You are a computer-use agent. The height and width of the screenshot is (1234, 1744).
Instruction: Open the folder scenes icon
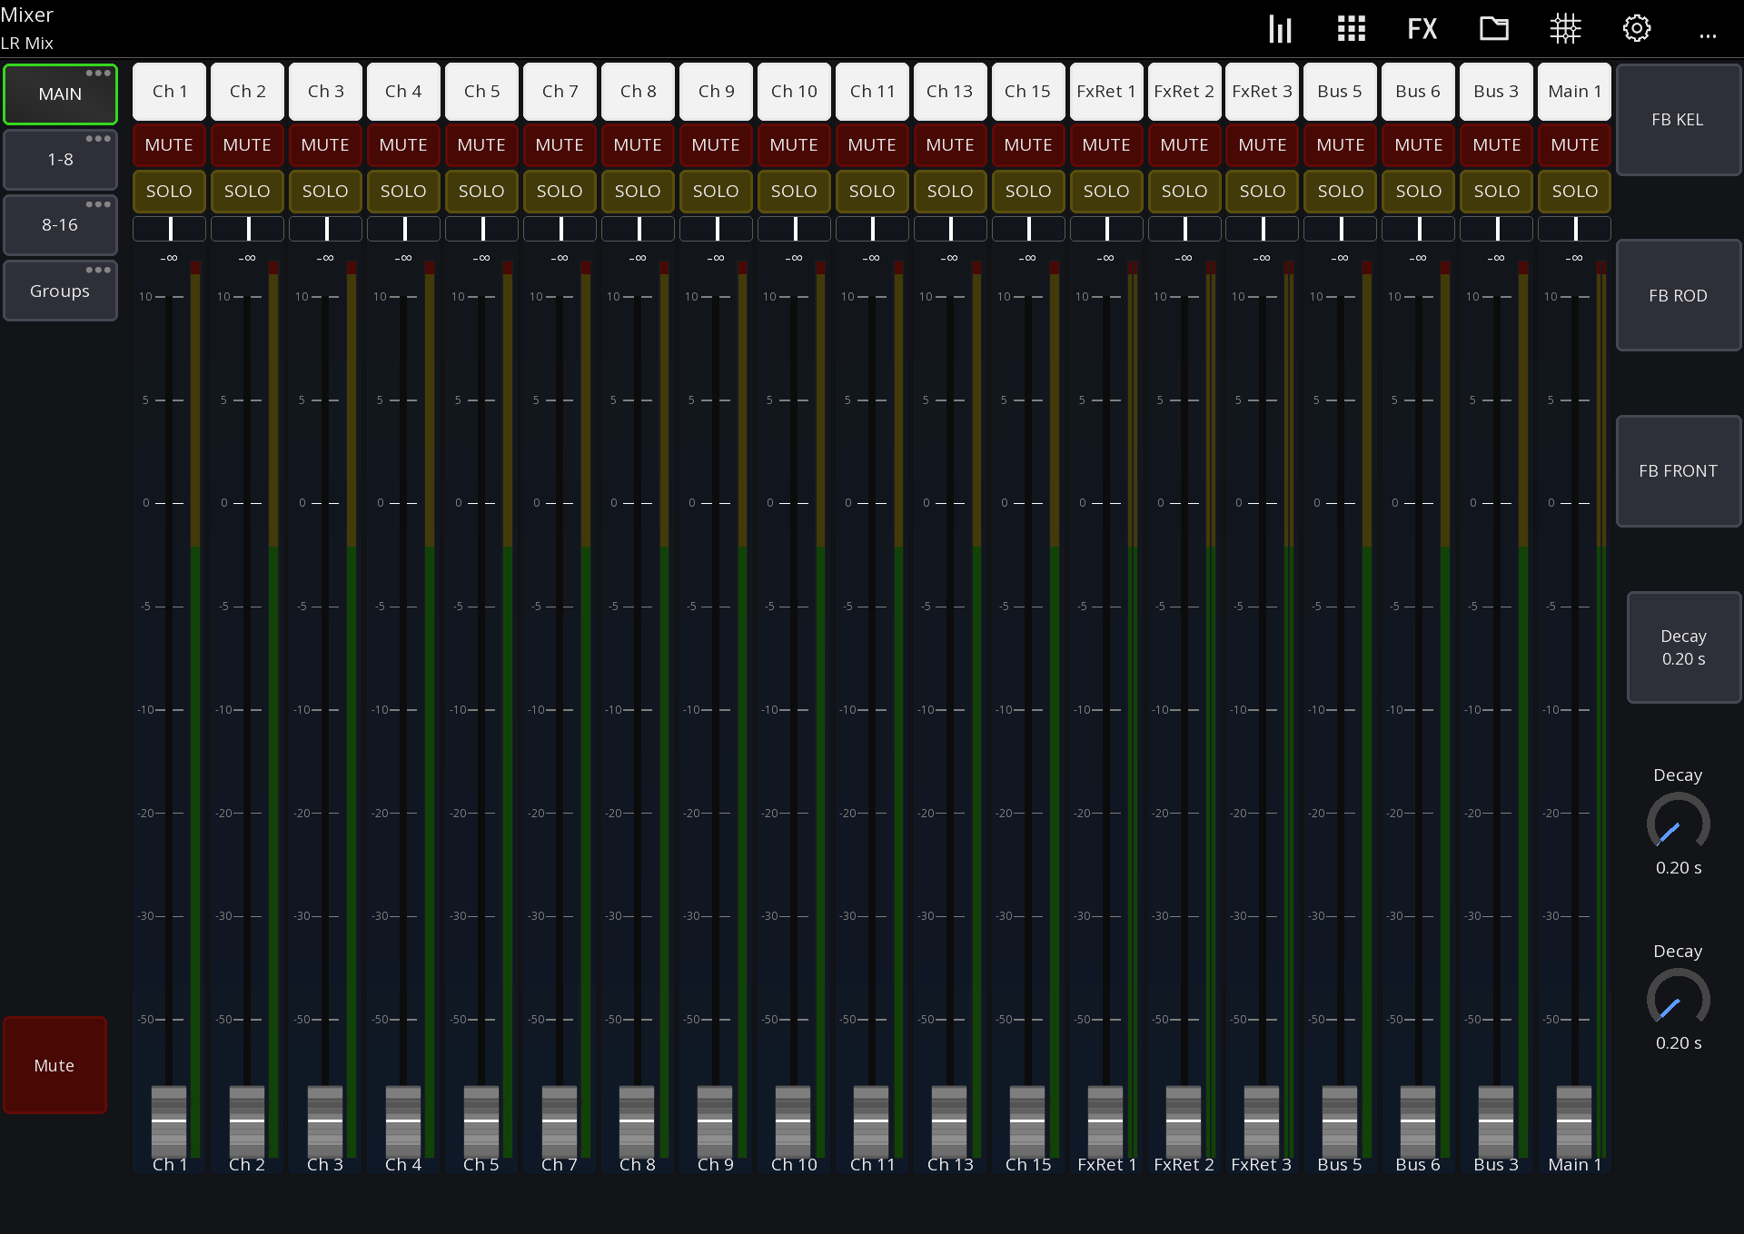(1493, 29)
